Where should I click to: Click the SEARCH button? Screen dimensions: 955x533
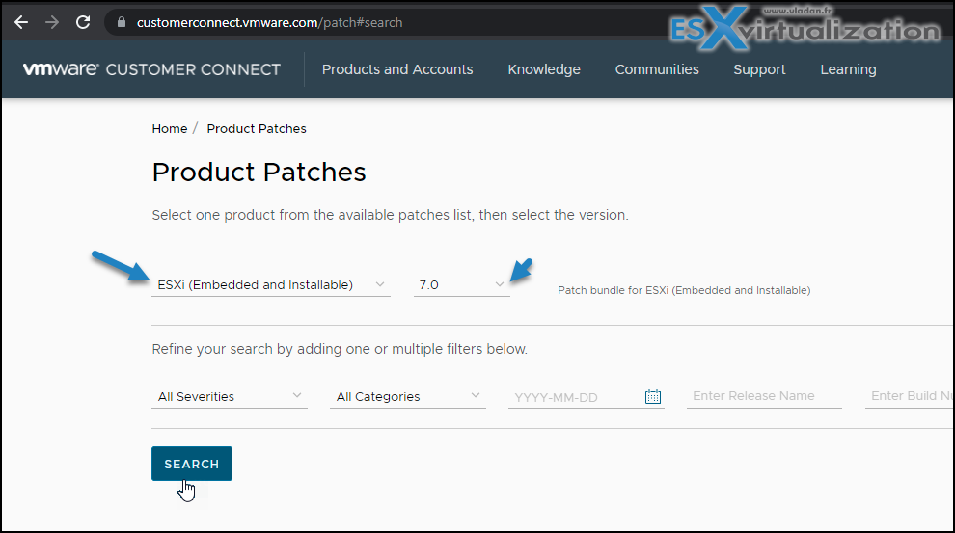[192, 464]
